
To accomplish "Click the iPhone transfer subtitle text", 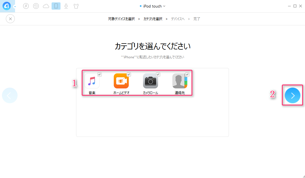I will click(152, 57).
